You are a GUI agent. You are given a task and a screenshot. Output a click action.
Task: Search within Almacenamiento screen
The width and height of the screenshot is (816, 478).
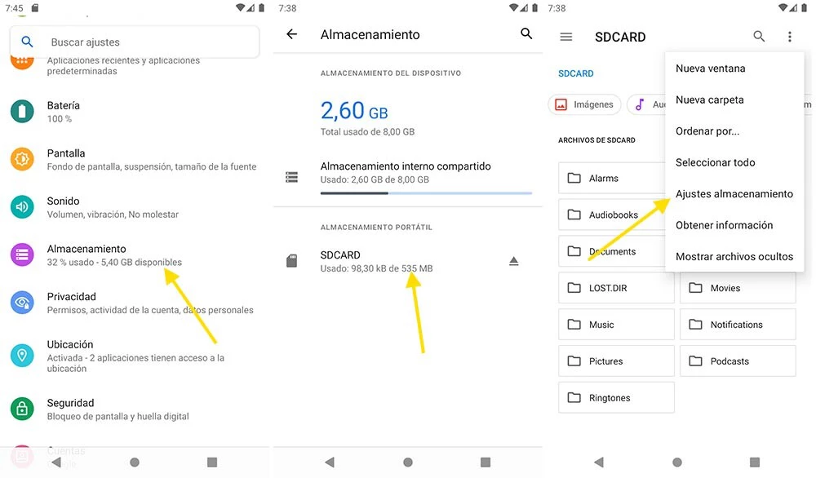click(x=526, y=33)
